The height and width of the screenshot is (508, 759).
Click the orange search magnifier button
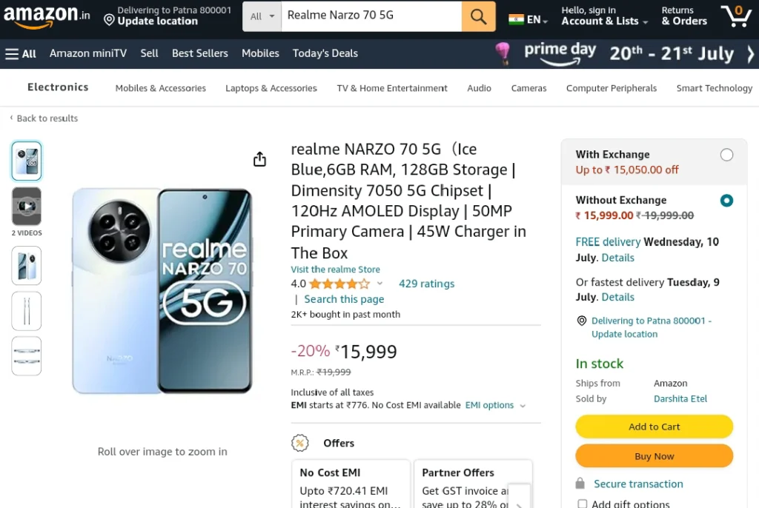click(x=478, y=16)
